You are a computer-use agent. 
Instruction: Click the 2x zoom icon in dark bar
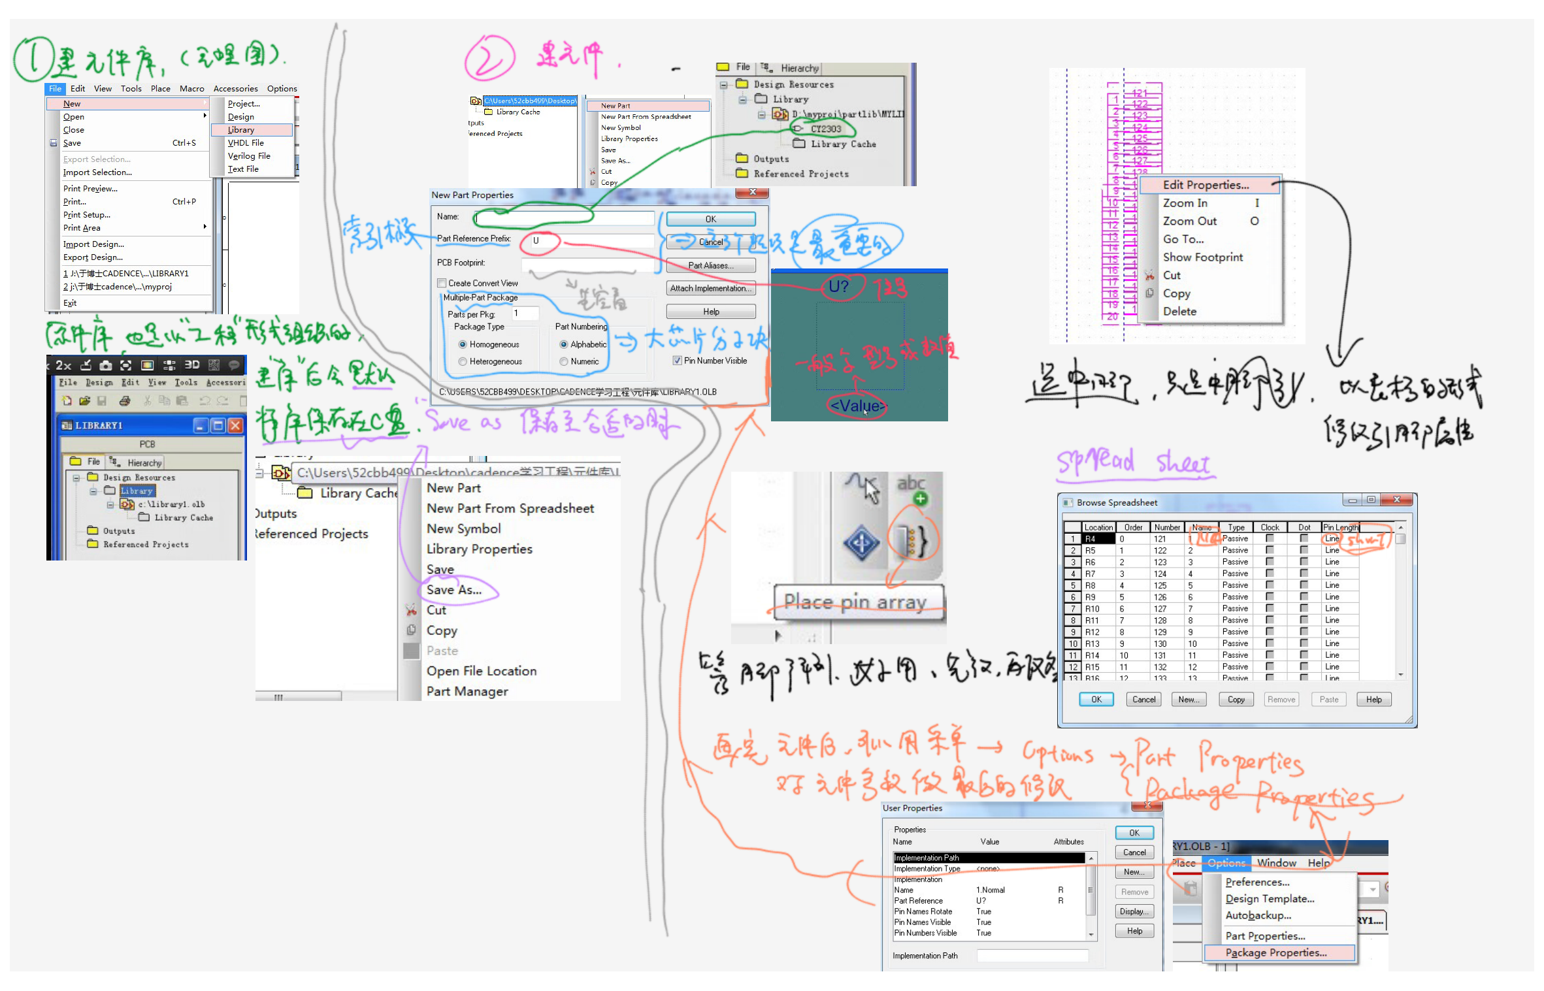click(x=63, y=365)
